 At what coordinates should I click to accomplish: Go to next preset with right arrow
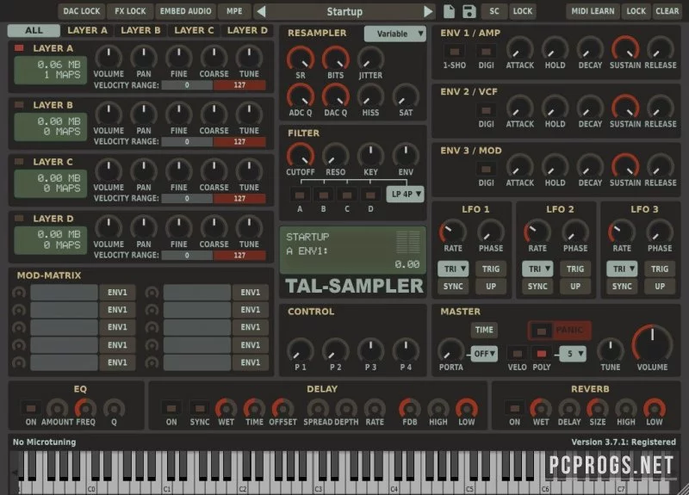click(428, 11)
